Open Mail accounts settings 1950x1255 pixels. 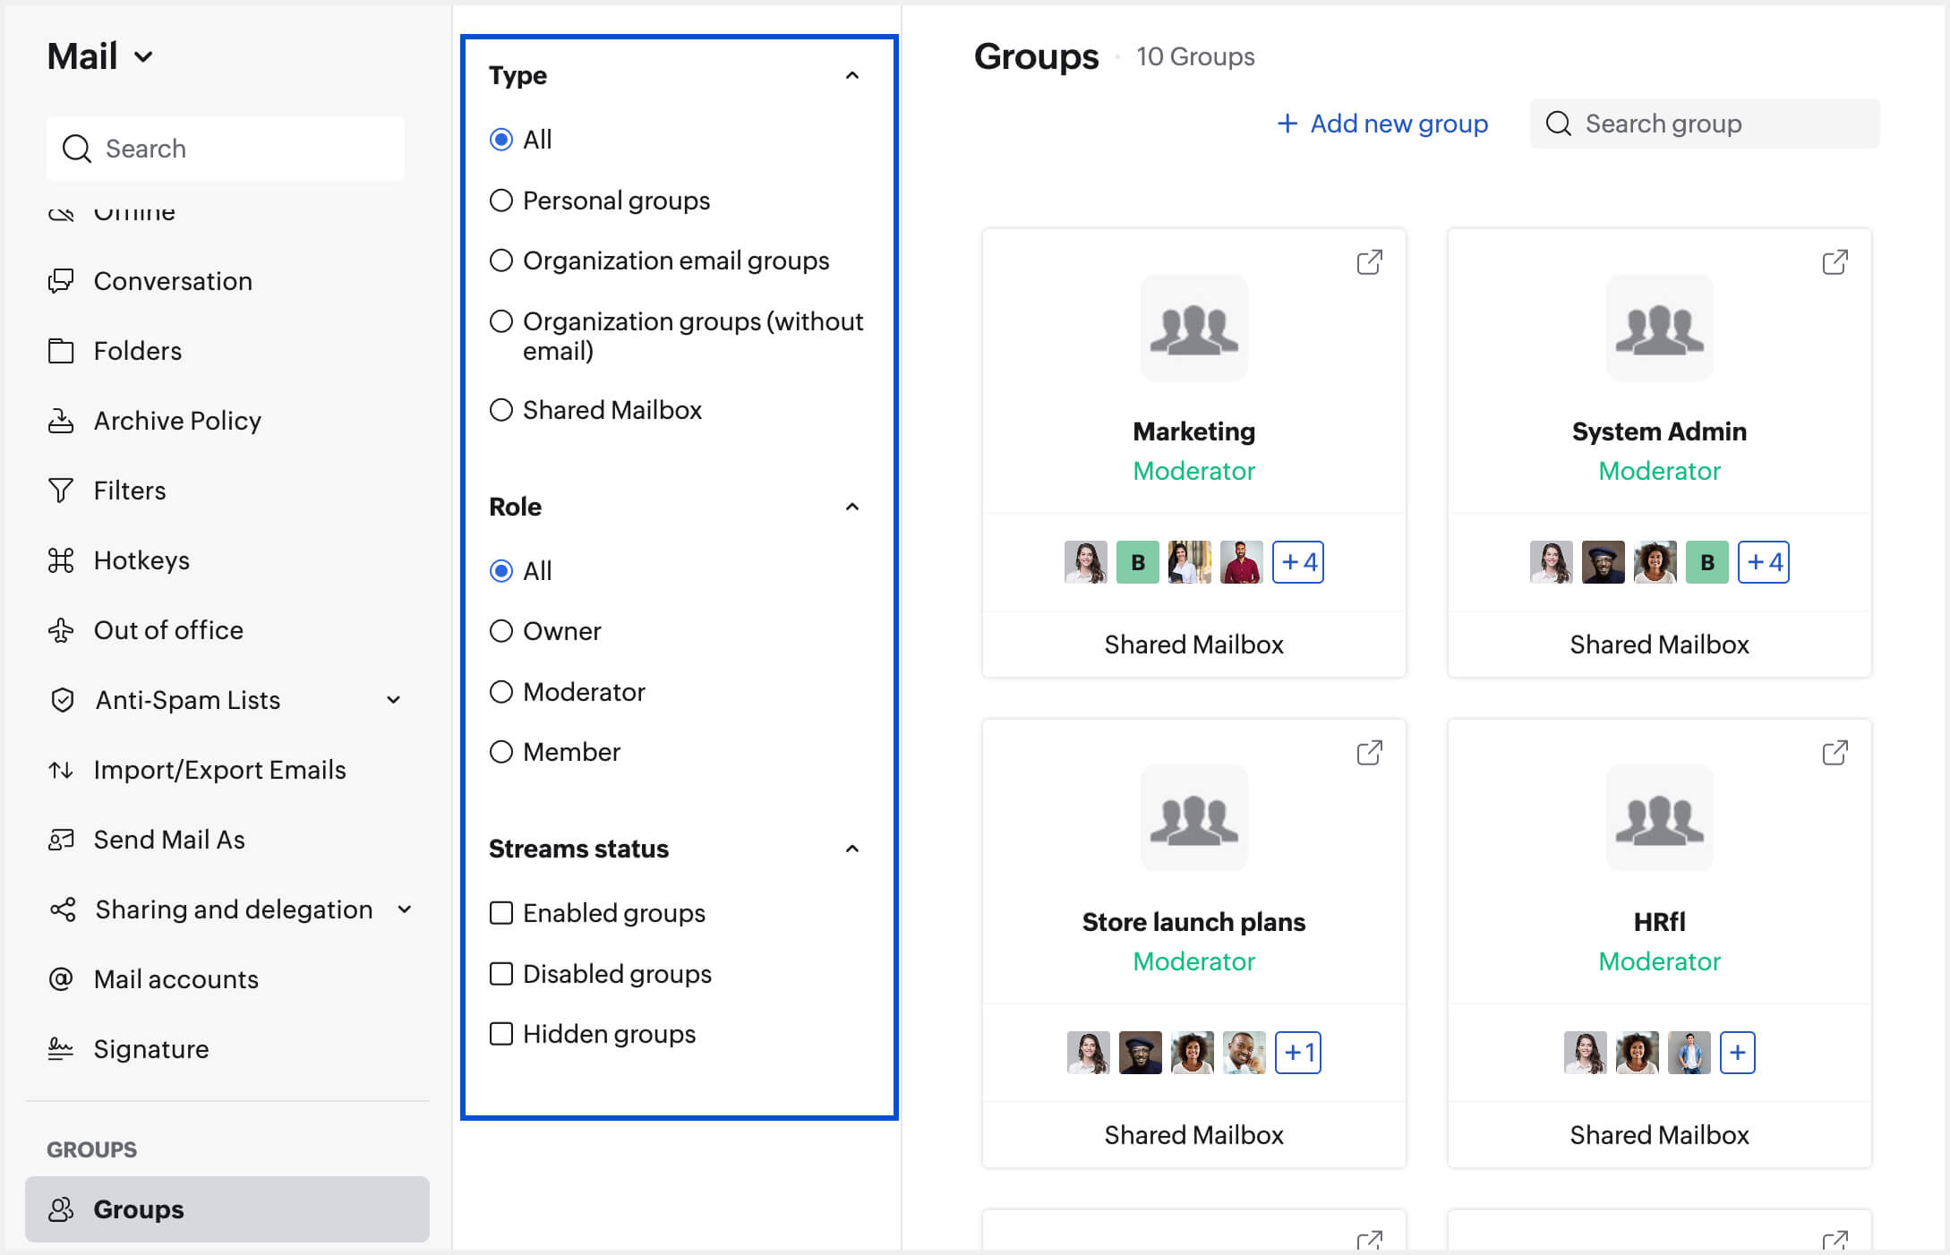point(175,979)
